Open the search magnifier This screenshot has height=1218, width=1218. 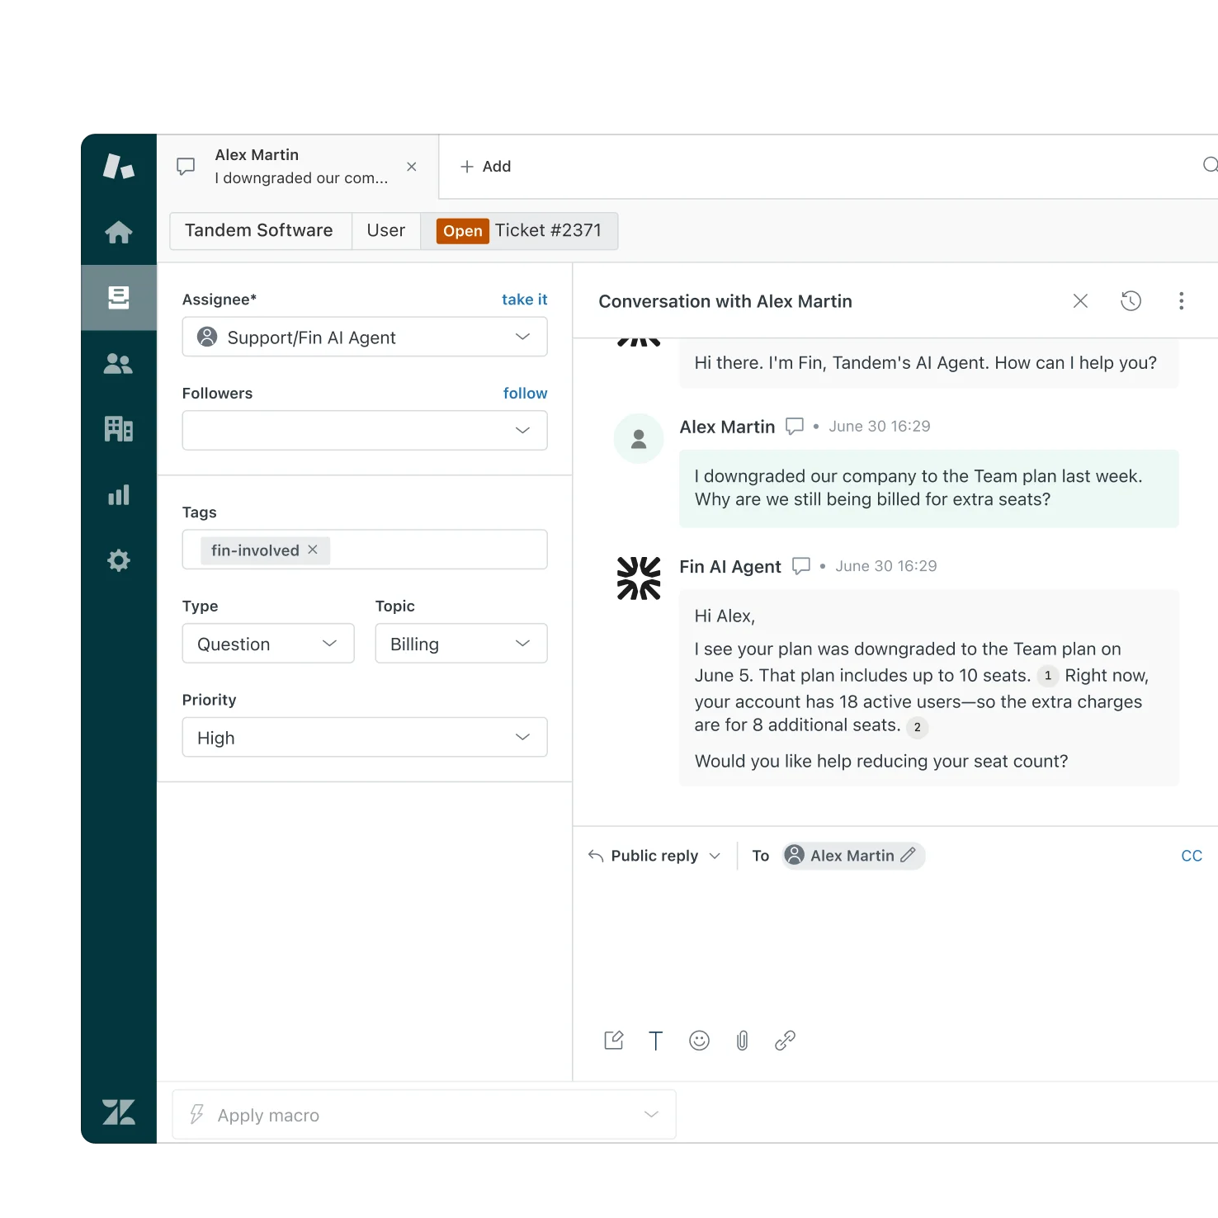pos(1211,166)
